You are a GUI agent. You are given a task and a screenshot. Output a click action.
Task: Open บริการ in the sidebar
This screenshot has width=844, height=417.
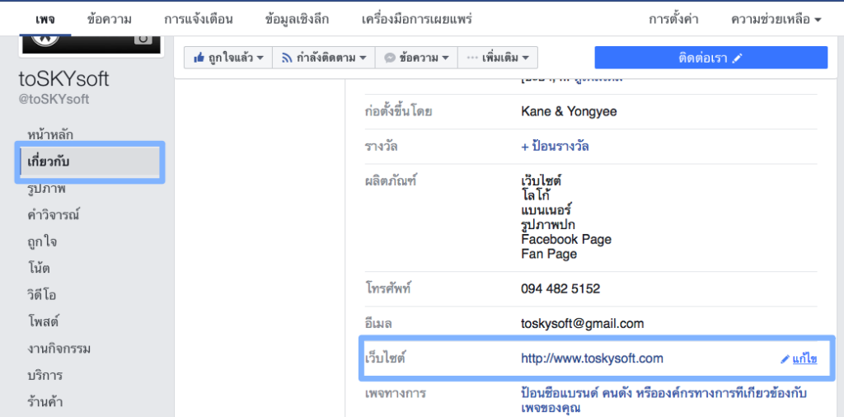coord(45,374)
